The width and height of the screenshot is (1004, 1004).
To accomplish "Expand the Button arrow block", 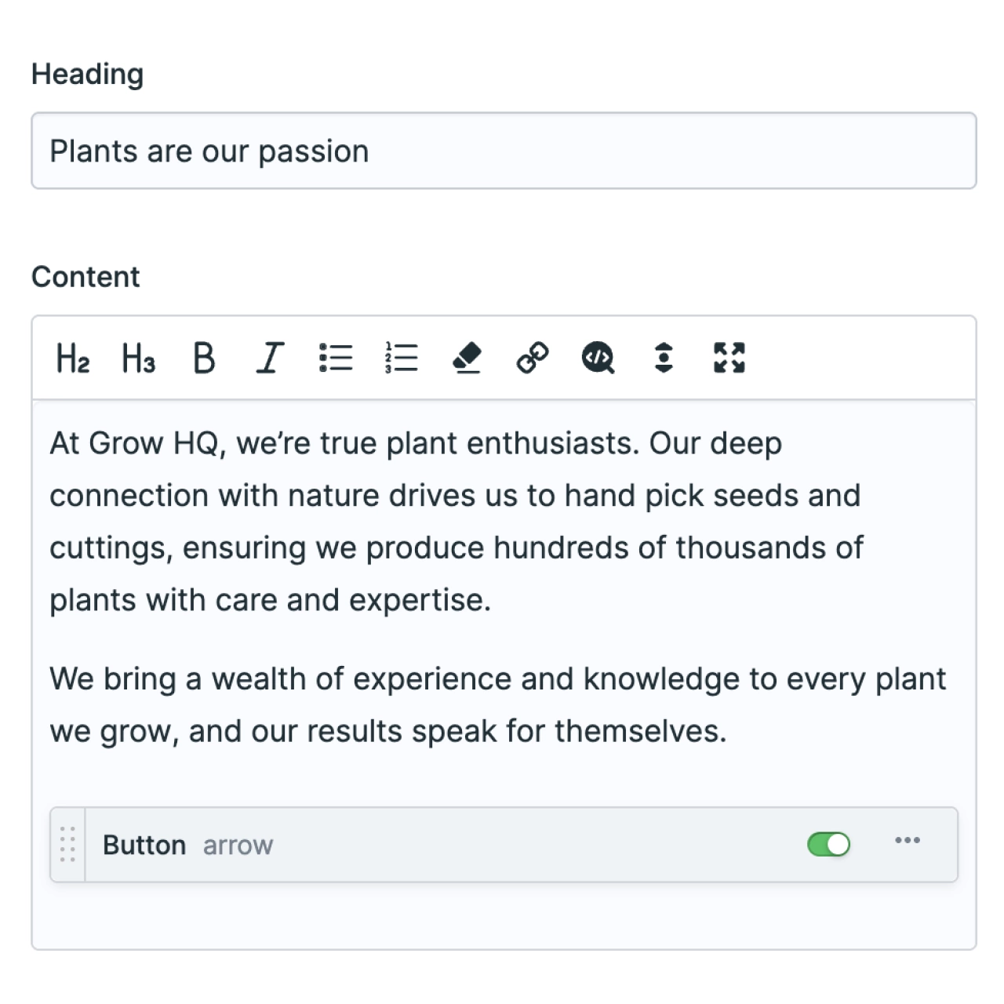I will [188, 846].
